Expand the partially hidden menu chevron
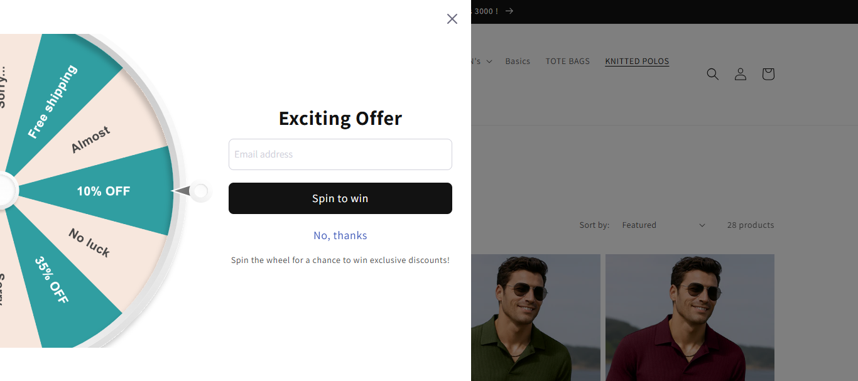 489,62
